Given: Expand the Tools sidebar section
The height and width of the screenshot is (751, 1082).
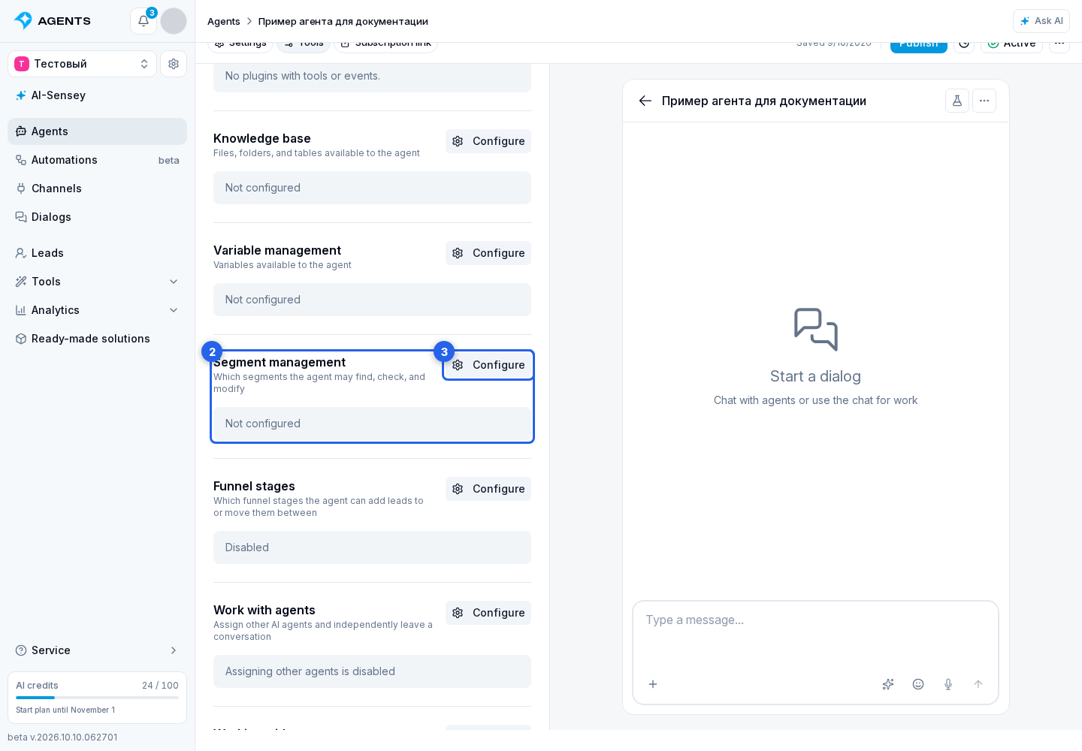Looking at the screenshot, I should pos(98,282).
